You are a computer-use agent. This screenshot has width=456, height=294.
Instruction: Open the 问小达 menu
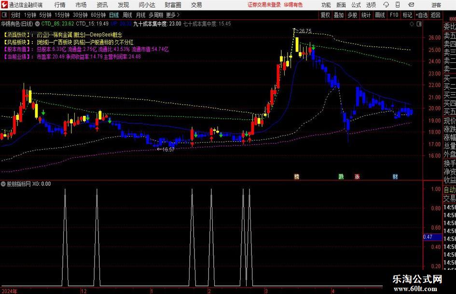[147, 5]
